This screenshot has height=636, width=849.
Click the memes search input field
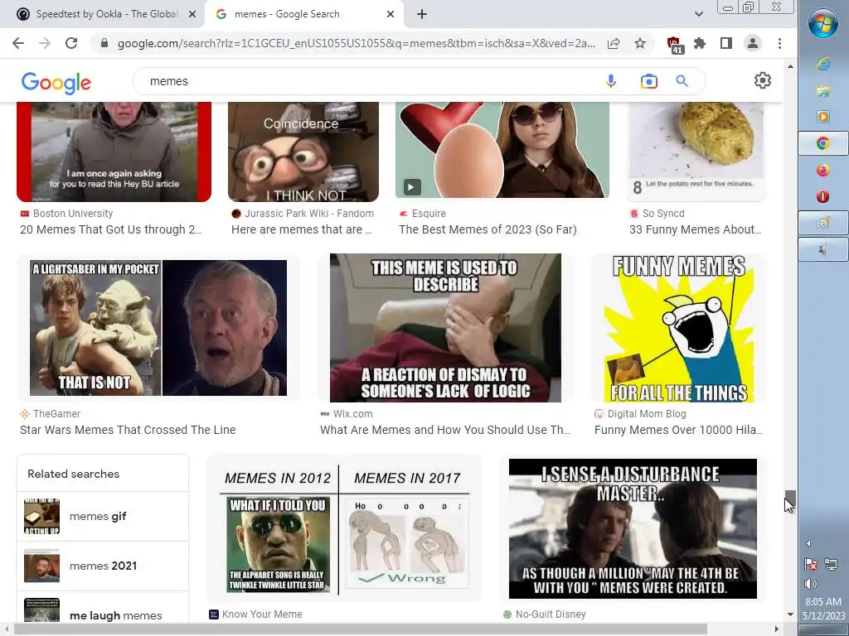click(x=368, y=81)
